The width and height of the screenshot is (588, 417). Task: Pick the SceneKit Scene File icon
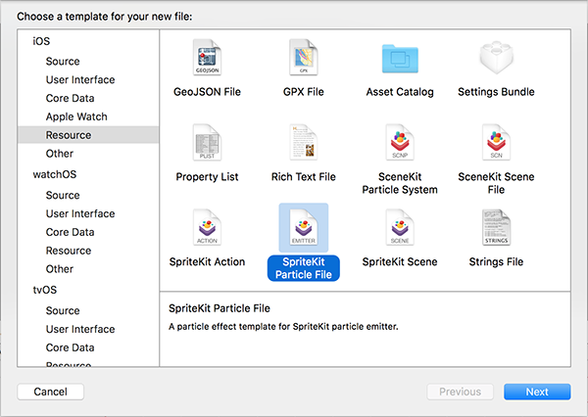pos(496,142)
